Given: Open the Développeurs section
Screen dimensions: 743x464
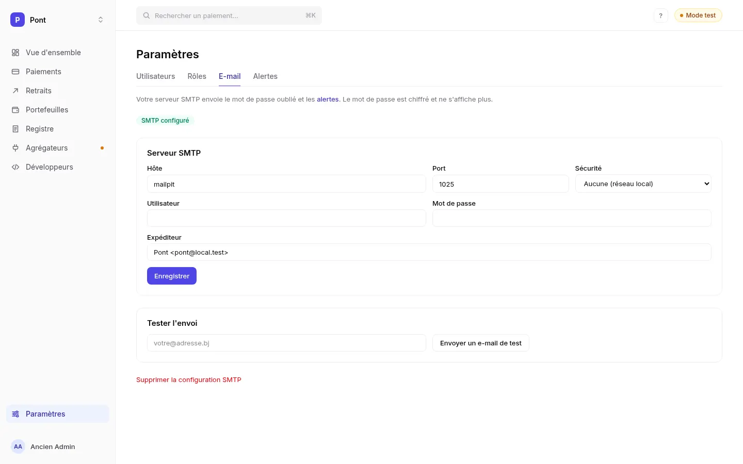Looking at the screenshot, I should pyautogui.click(x=58, y=167).
